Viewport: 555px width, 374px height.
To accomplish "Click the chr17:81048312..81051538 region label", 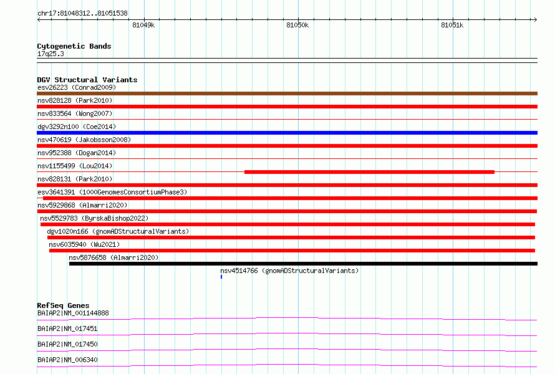I will point(82,13).
